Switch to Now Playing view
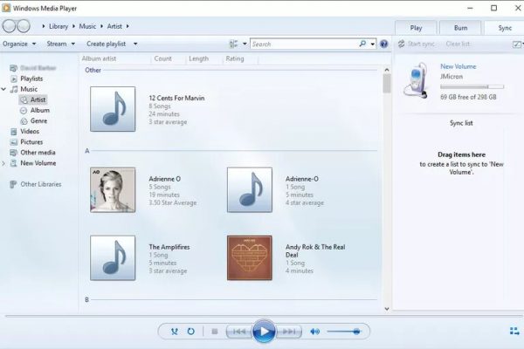The height and width of the screenshot is (349, 524). pos(514,331)
